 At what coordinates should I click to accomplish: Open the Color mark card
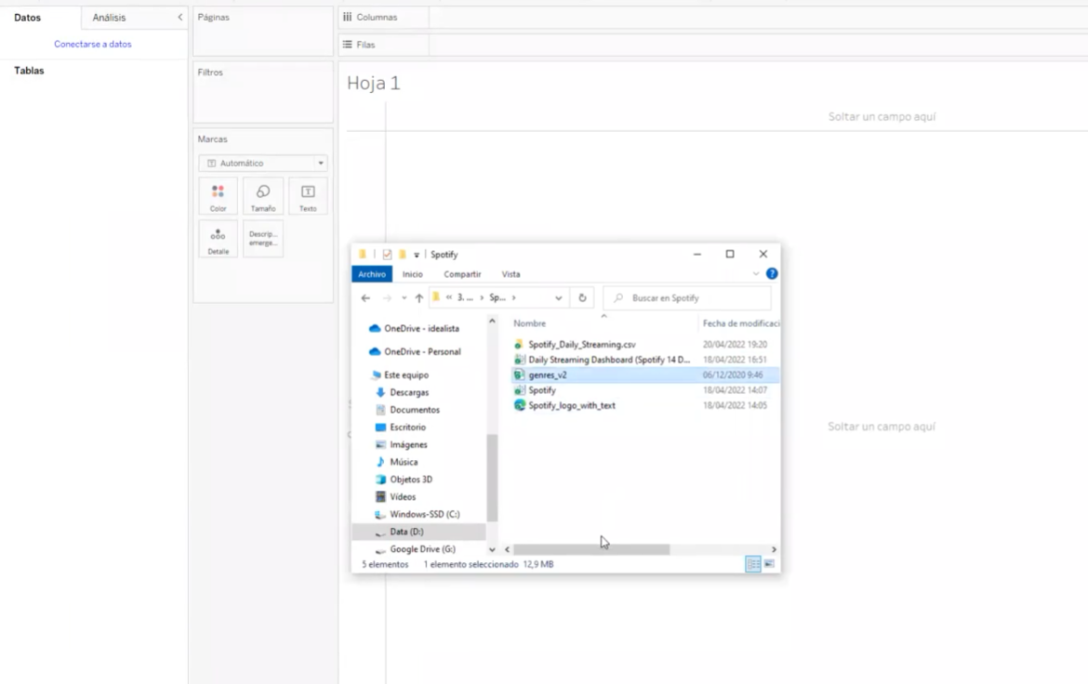pos(218,196)
